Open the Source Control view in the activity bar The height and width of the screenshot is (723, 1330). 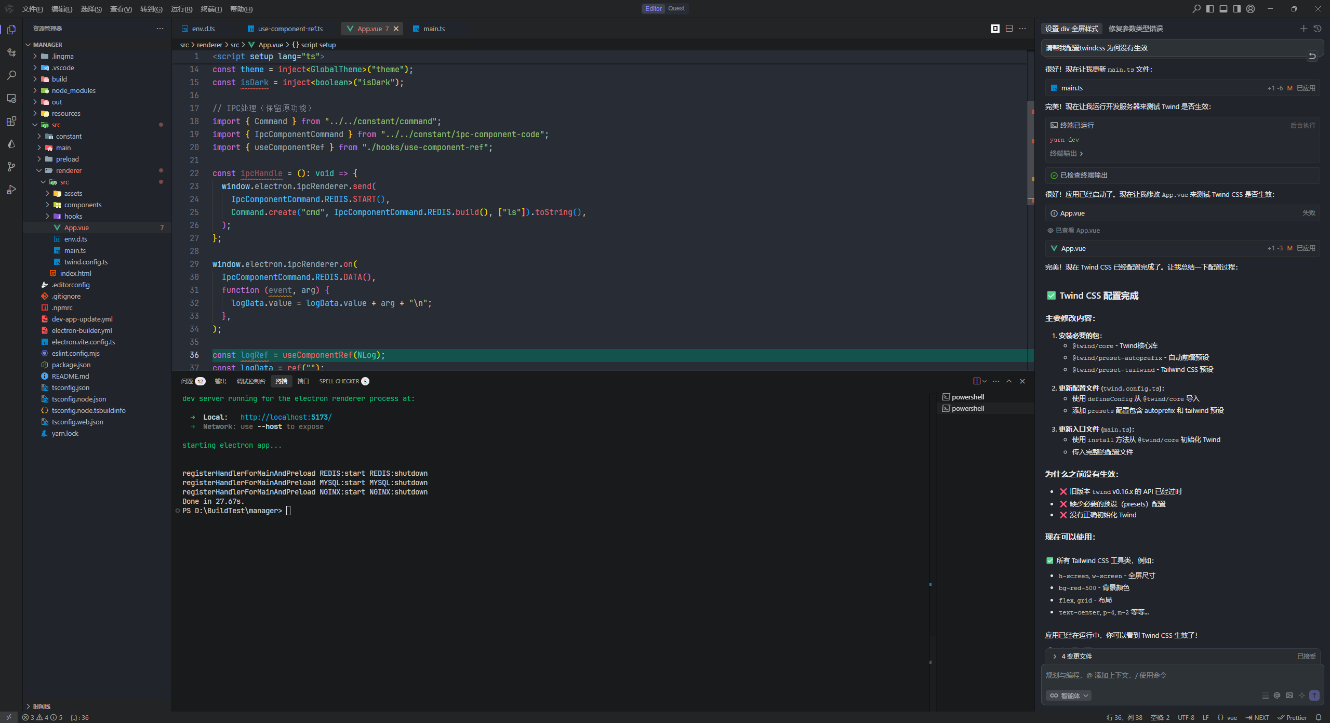pos(11,167)
